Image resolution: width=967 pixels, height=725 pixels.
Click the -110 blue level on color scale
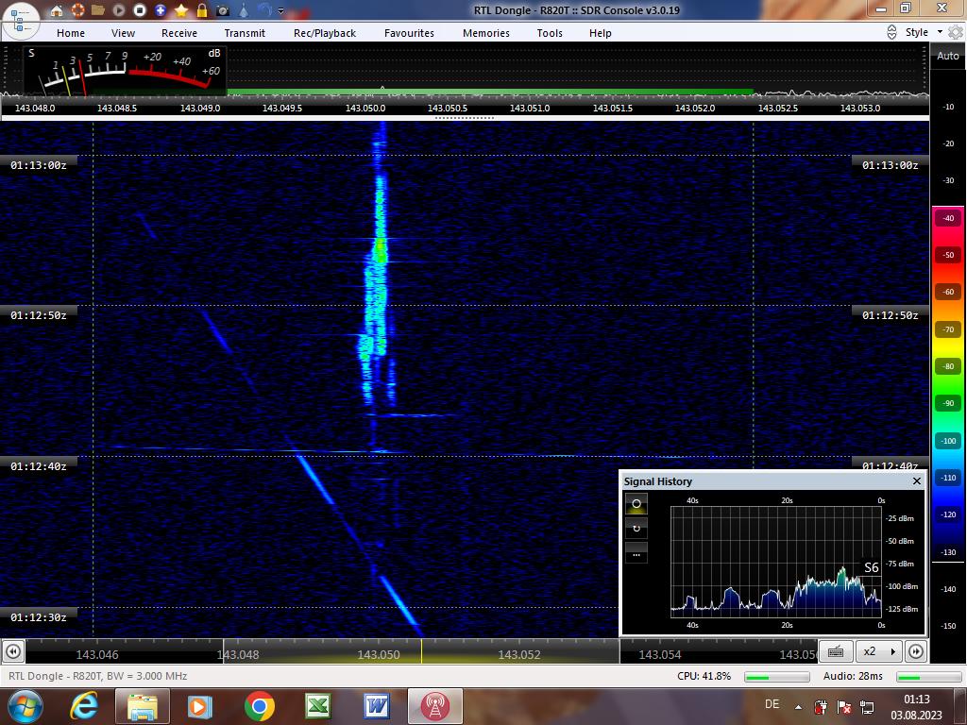pos(948,477)
